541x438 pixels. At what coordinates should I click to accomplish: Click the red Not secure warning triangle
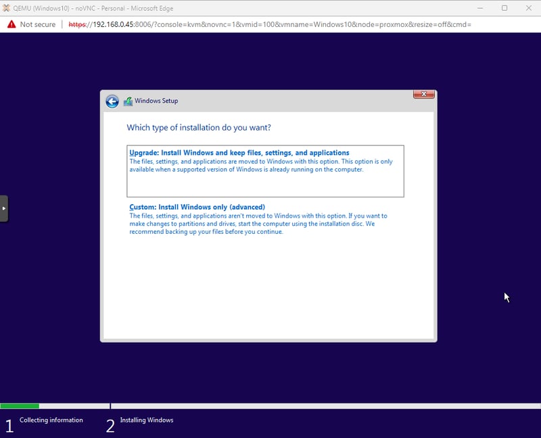pyautogui.click(x=11, y=24)
